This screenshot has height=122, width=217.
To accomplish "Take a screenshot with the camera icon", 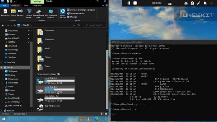I will point(192,3).
